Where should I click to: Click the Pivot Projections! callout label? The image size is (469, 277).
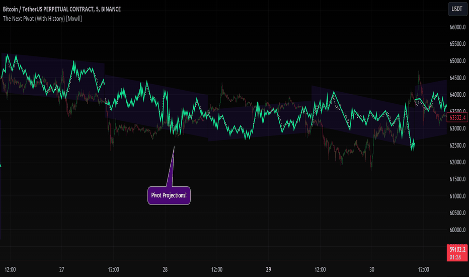169,195
